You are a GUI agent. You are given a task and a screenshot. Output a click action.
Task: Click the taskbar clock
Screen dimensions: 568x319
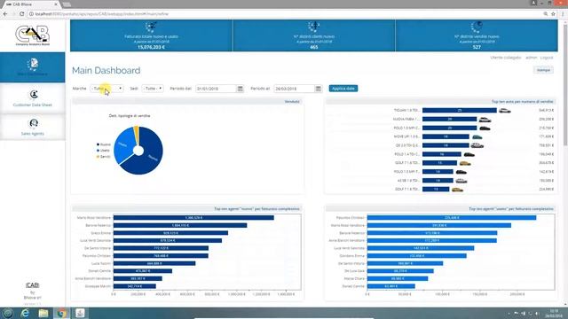point(554,313)
